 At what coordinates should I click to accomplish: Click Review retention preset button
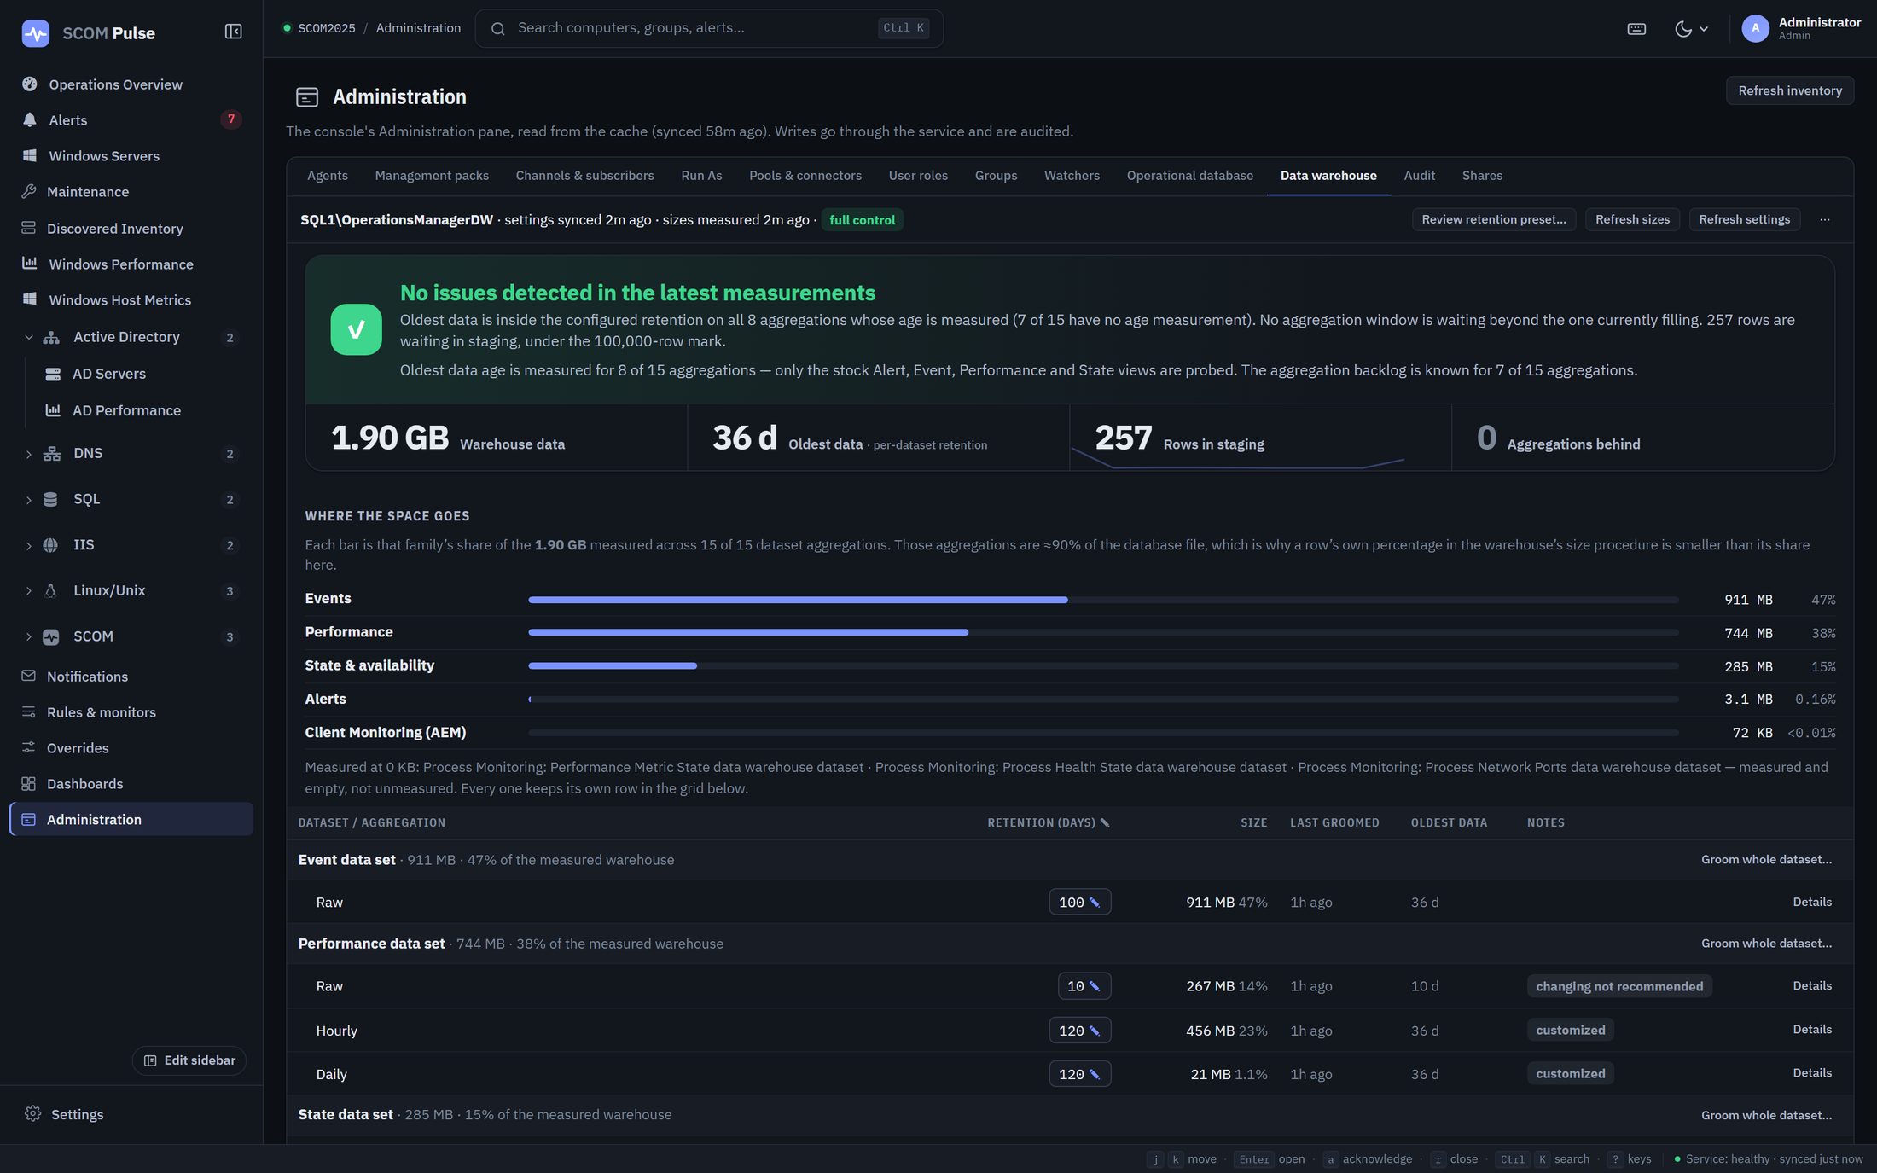(1494, 219)
